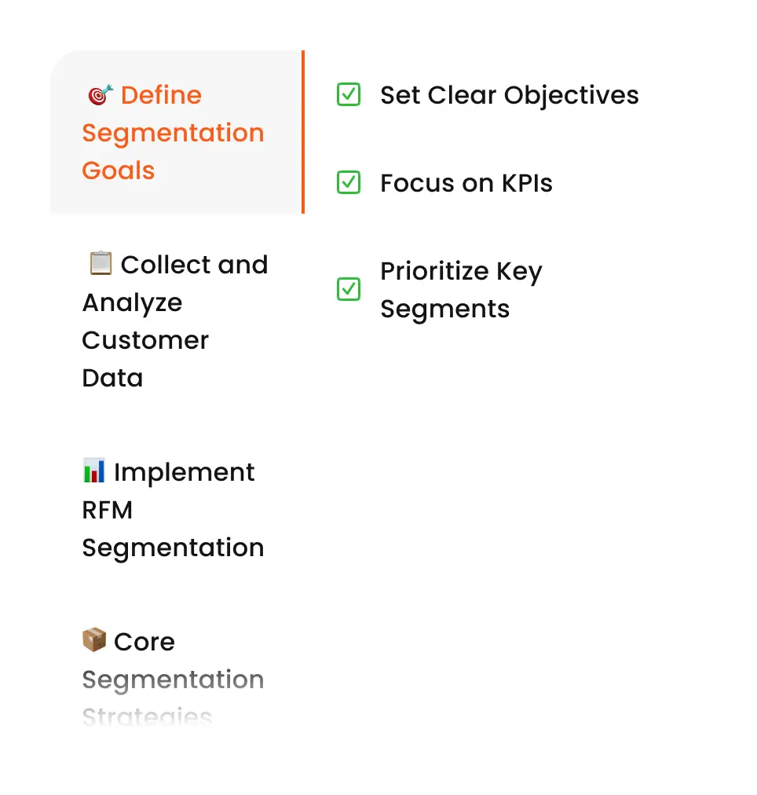Switch to Collect and Analyze Customer Data tab

coord(174,321)
